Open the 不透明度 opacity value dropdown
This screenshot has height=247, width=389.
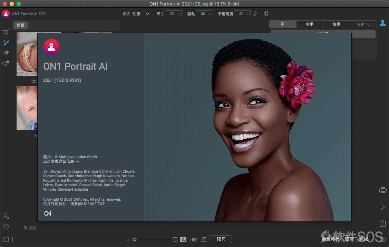coord(242,14)
